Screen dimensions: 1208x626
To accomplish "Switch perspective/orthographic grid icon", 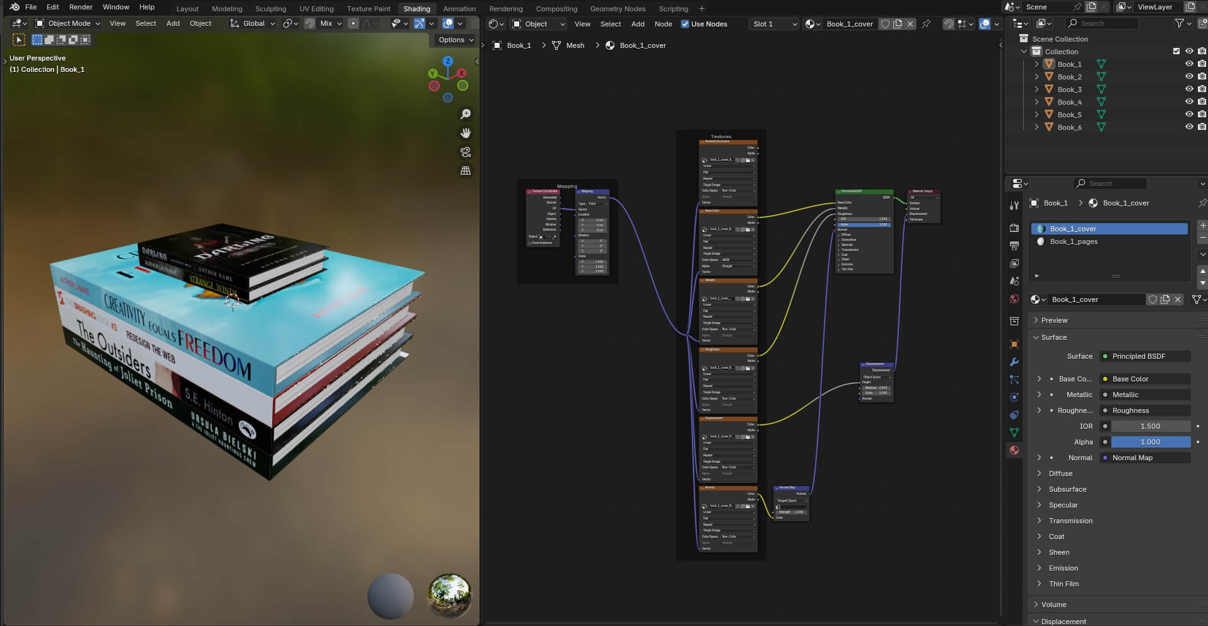I will 466,171.
